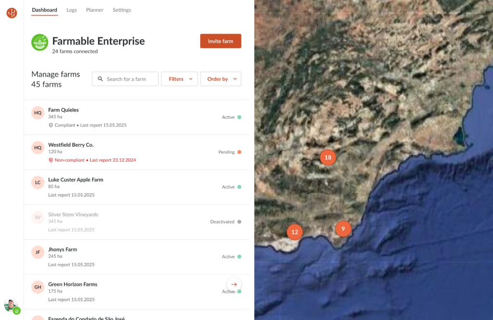Click 'Active' status text on Luke Custer row
493x320 pixels.
[x=228, y=187]
